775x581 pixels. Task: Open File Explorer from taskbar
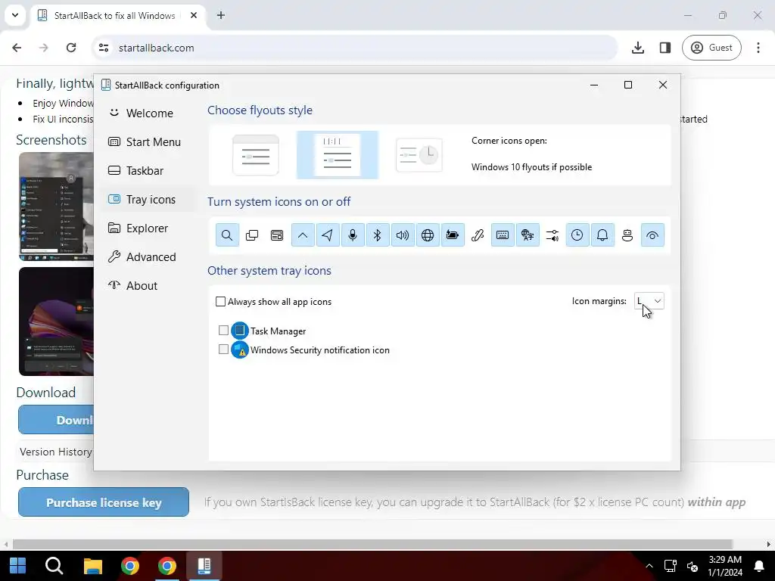coord(92,566)
